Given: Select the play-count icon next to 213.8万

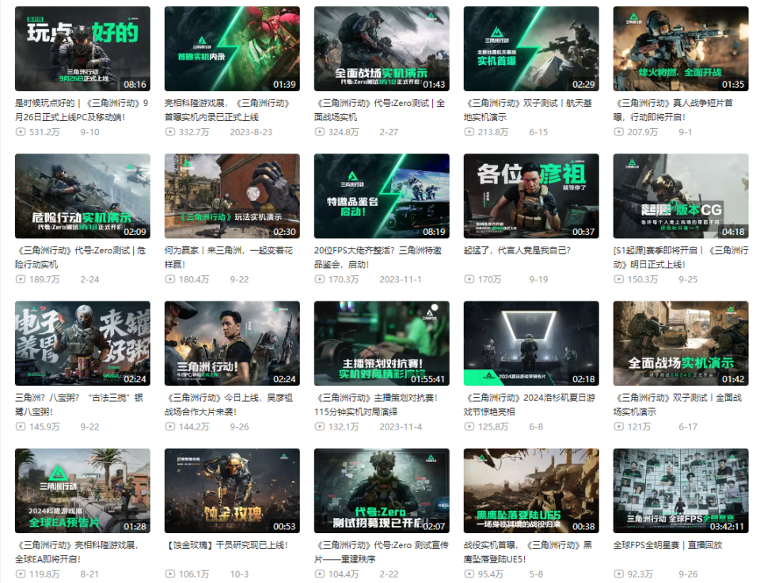Looking at the screenshot, I should point(469,131).
